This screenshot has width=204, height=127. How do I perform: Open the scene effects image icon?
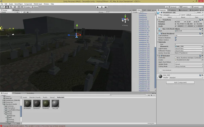[28, 12]
